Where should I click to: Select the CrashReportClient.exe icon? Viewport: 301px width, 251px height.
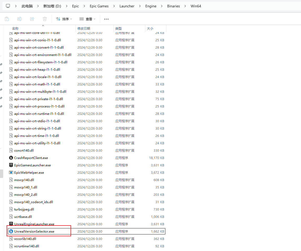point(11,158)
